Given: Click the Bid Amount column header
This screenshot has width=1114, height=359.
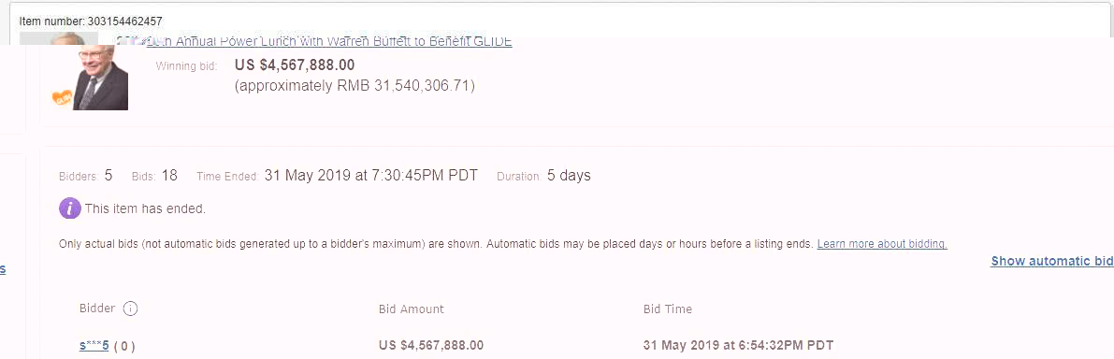Looking at the screenshot, I should (x=412, y=309).
